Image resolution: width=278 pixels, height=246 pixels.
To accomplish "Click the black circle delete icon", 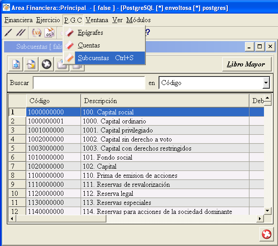I will pos(47,64).
